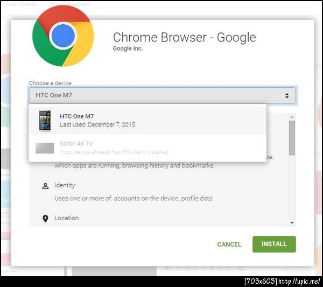The width and height of the screenshot is (323, 287).
Task: Click the Location permission heading
Action: 67,218
